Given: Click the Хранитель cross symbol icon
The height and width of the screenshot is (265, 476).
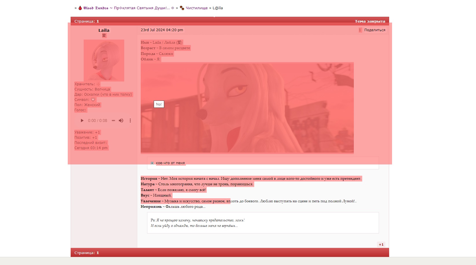Looking at the screenshot, I should (x=98, y=84).
